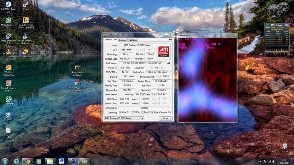
Task: Open D-Link Wireless Connection shortcut
Action: click(8, 70)
